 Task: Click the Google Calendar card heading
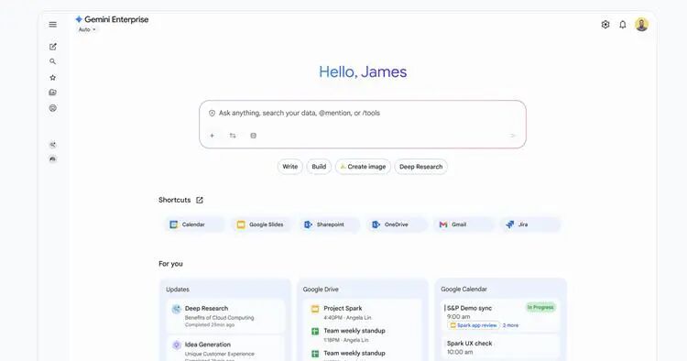coord(463,290)
